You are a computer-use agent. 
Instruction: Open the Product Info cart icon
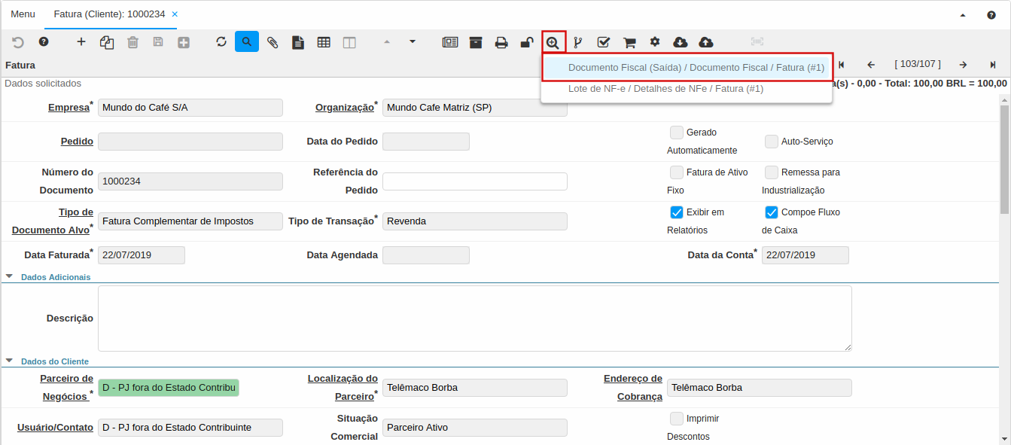pyautogui.click(x=629, y=42)
